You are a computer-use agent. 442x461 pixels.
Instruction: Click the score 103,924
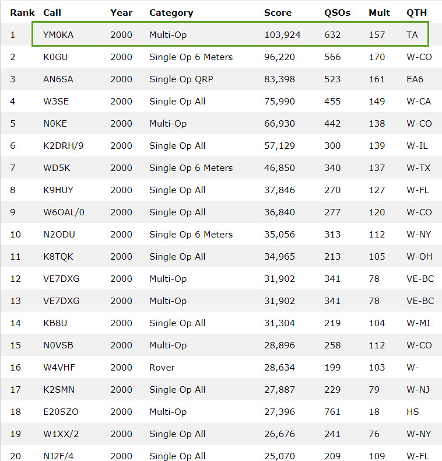click(282, 35)
